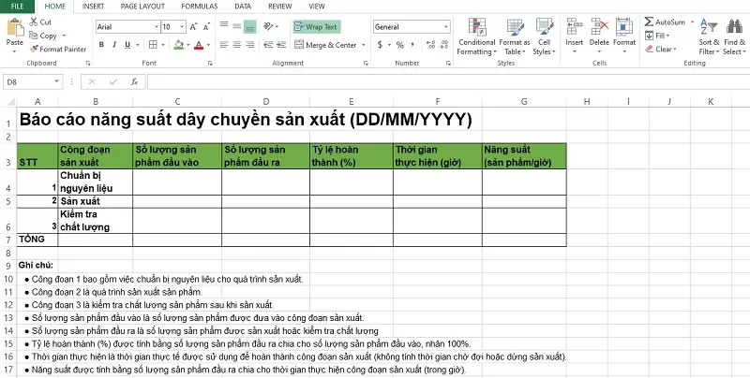Activate the Format Painter brush
The width and height of the screenshot is (750, 378).
tap(58, 50)
